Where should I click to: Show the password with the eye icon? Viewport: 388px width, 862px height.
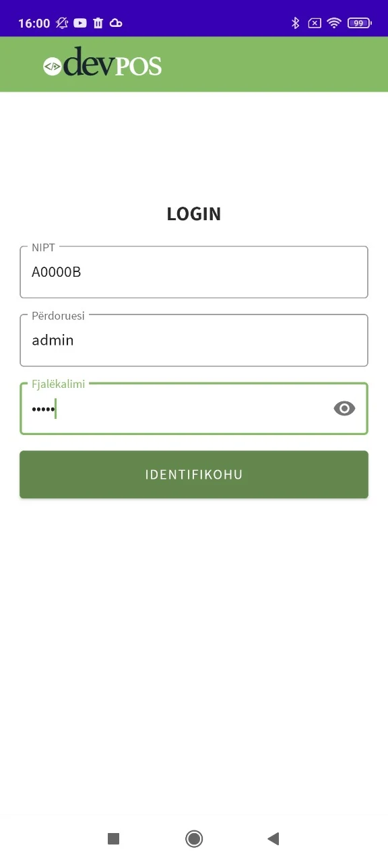tap(344, 408)
